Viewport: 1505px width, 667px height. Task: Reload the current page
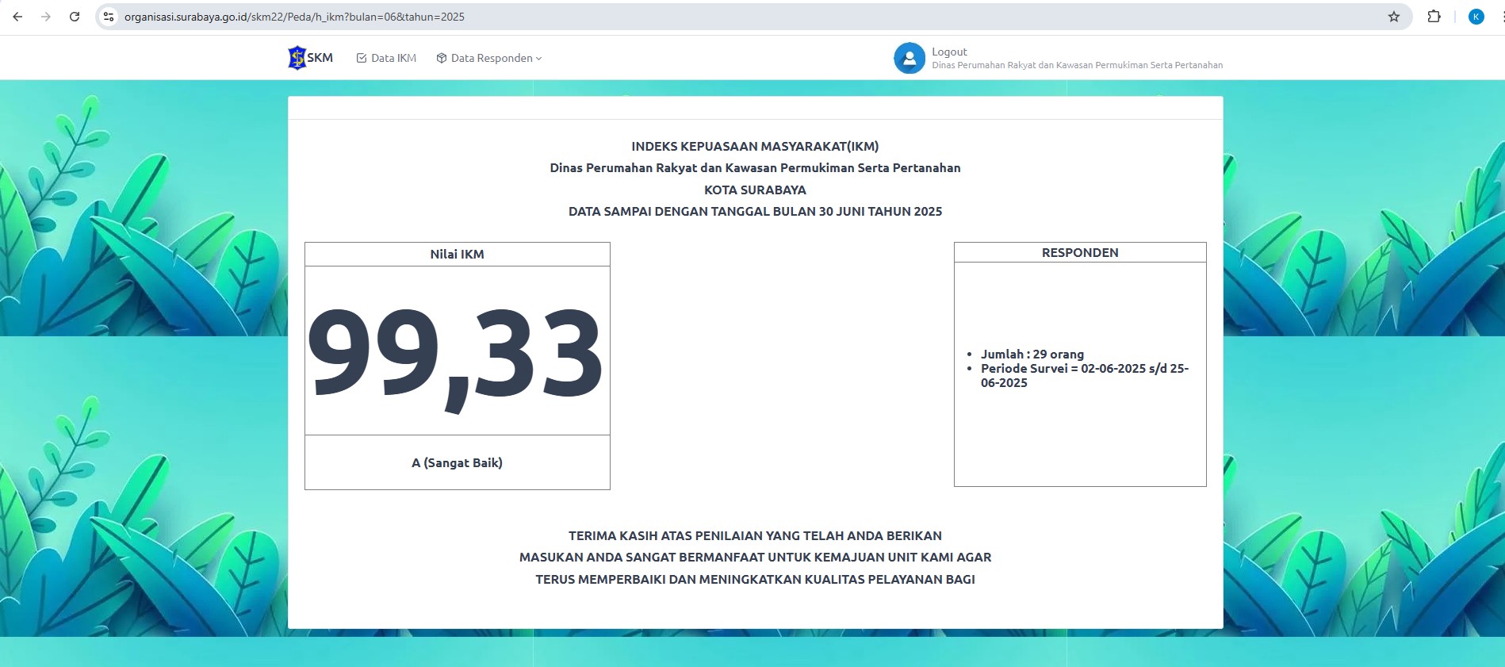click(x=75, y=17)
